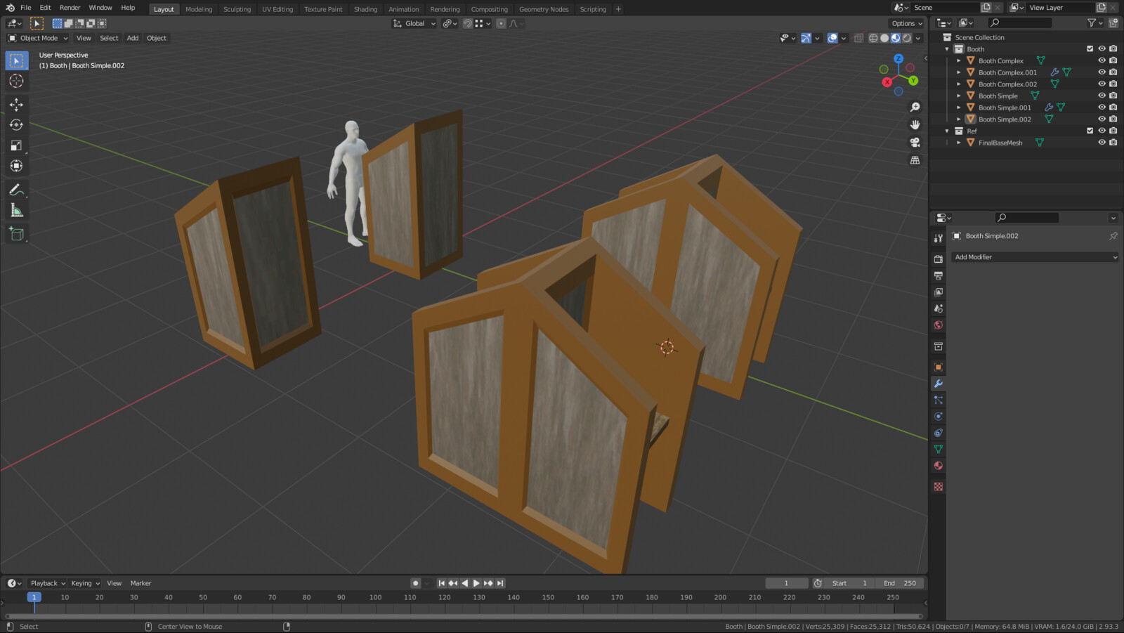Switch to Wireframe viewport shading
Screen dimensions: 1124x633
pos(873,38)
